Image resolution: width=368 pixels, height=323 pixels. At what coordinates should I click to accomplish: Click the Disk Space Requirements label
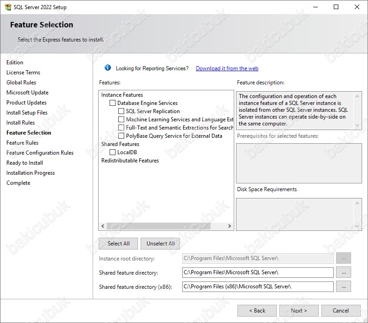coord(267,189)
